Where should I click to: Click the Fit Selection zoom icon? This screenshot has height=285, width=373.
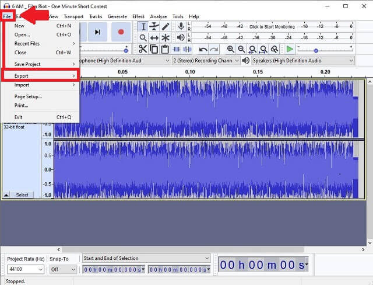252,49
